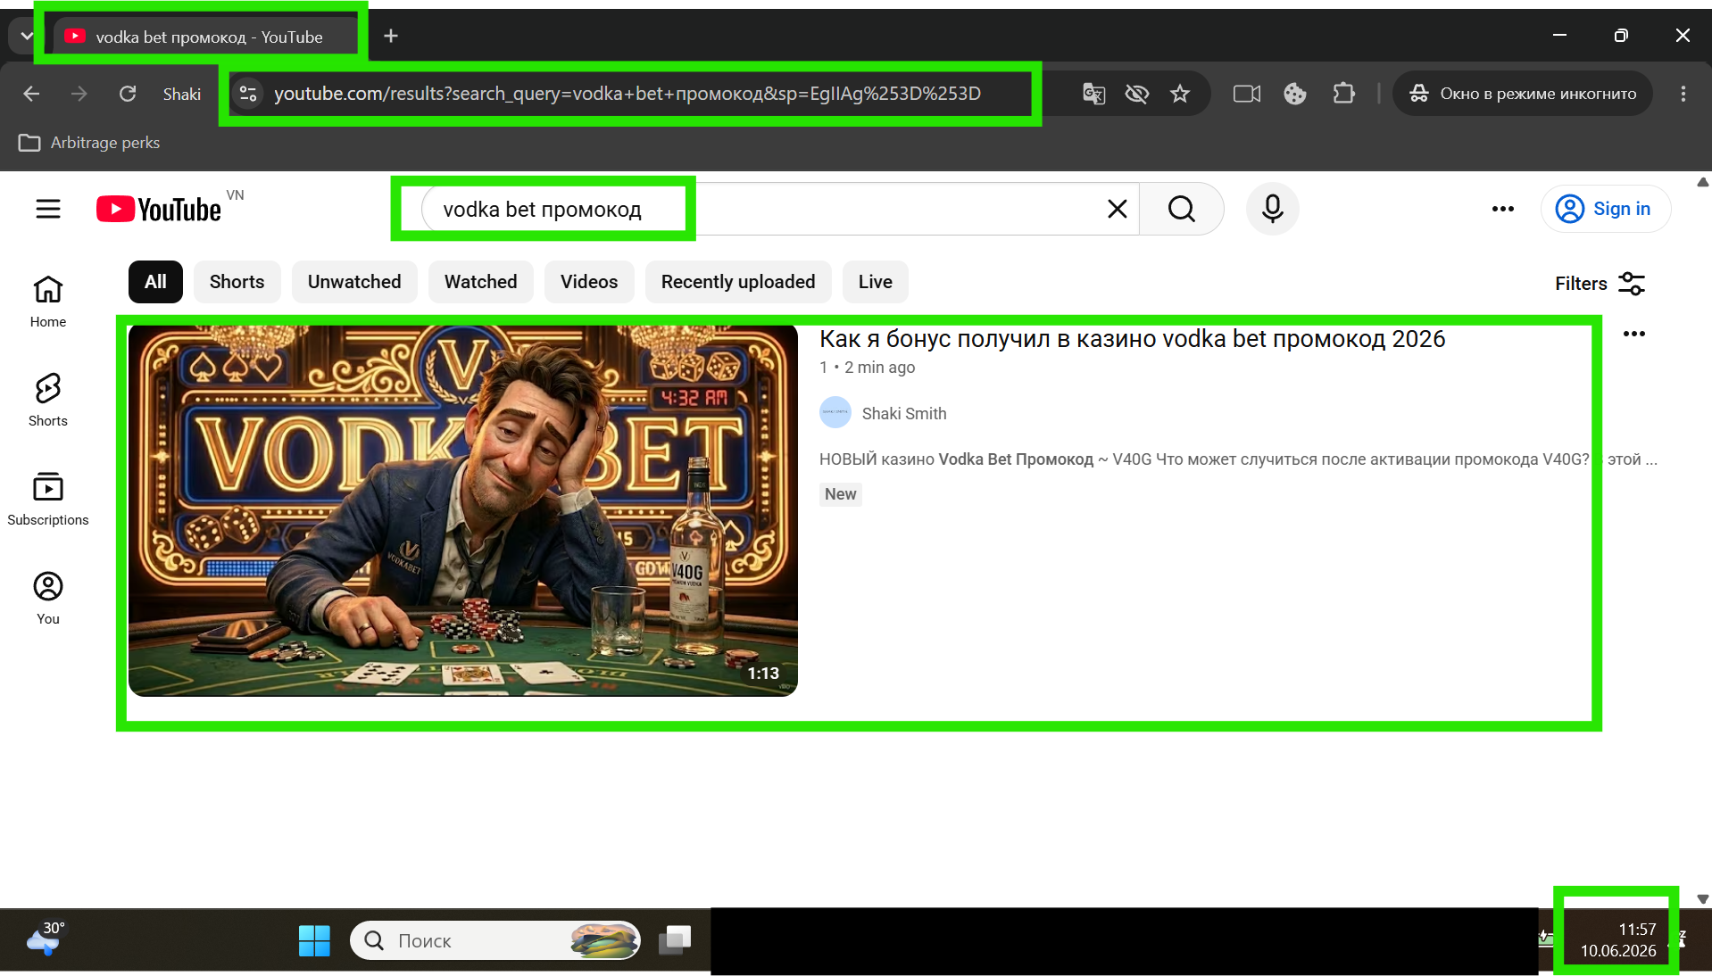
Task: Open the You section in sidebar
Action: (48, 599)
